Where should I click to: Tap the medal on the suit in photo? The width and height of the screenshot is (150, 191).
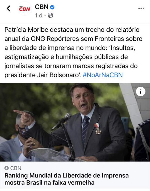point(98,129)
